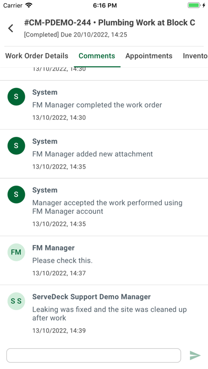208x369 pixels.
Task: Tap System avatar beside 'added new attachment'
Action: pyautogui.click(x=16, y=146)
